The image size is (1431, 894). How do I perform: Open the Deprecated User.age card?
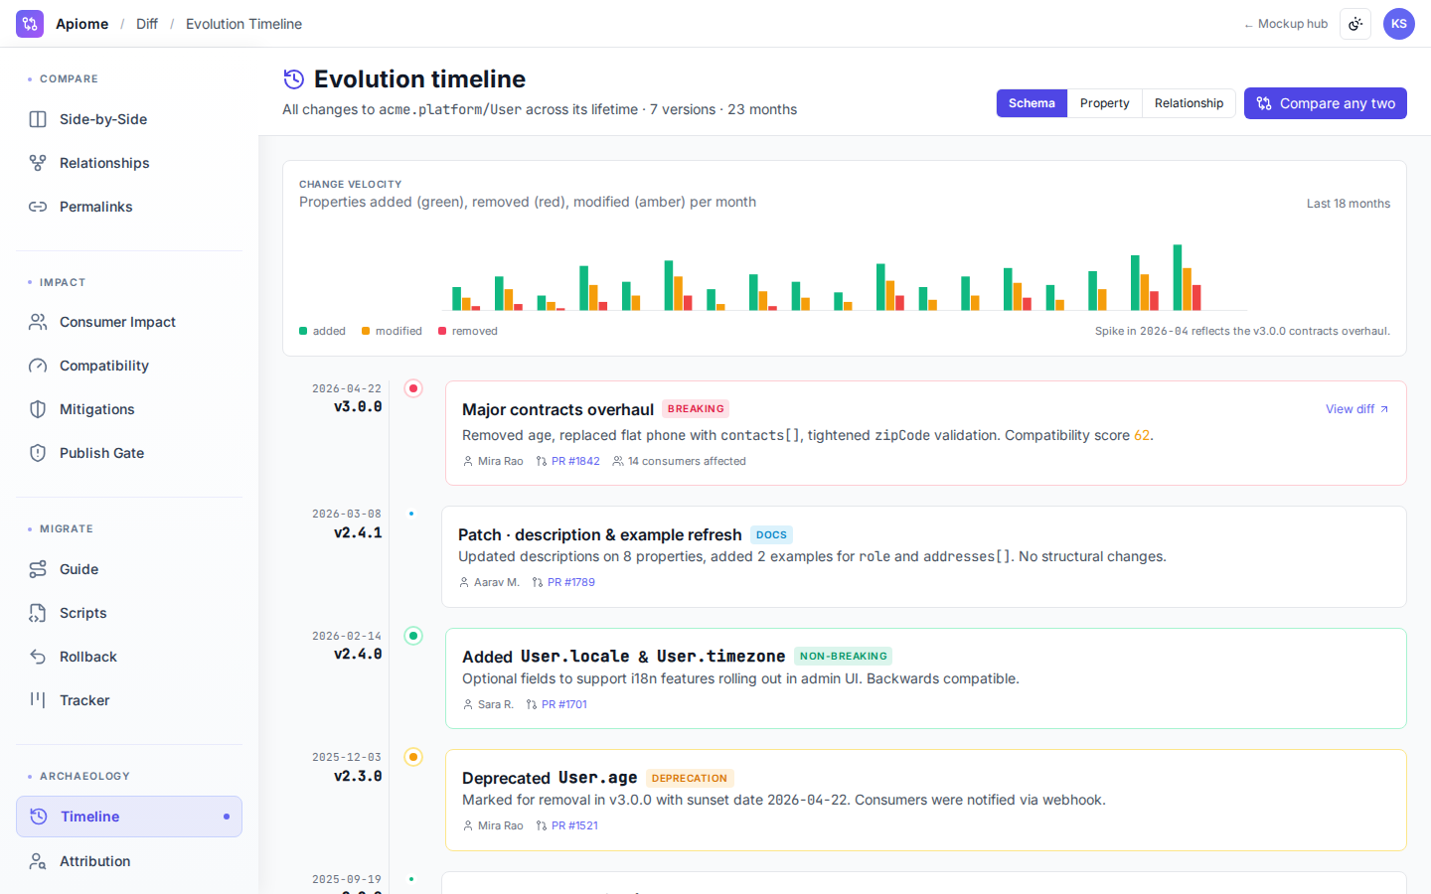926,801
